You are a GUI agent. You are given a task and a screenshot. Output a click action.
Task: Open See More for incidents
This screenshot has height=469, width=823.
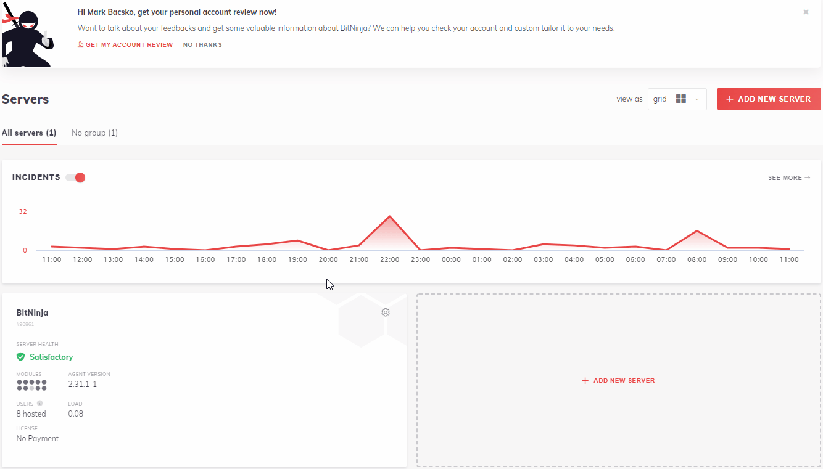pyautogui.click(x=789, y=178)
